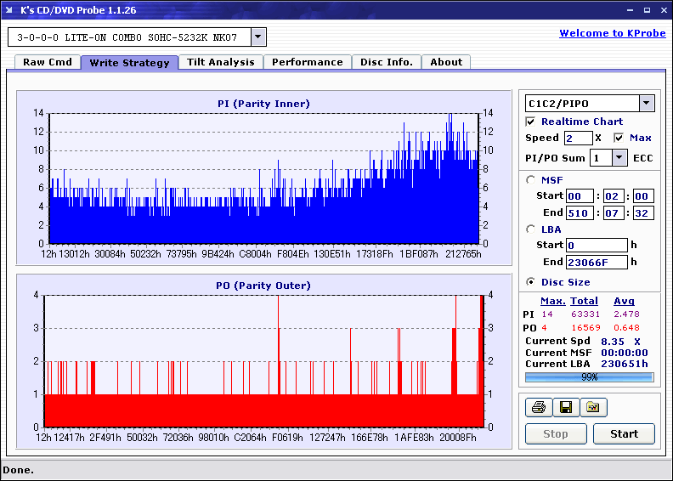The width and height of the screenshot is (673, 481).
Task: Toggle the Realtime Chart checkbox
Action: [x=531, y=122]
